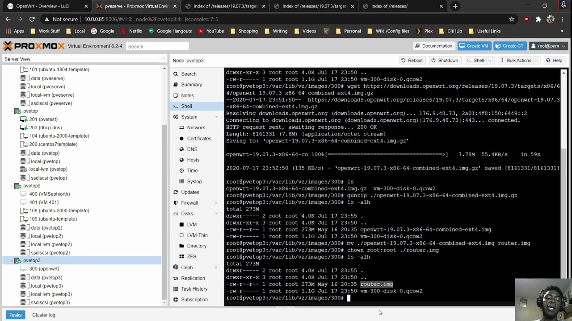The image size is (572, 321).
Task: Open the GitHub bookmarks folder
Action: pyautogui.click(x=450, y=31)
